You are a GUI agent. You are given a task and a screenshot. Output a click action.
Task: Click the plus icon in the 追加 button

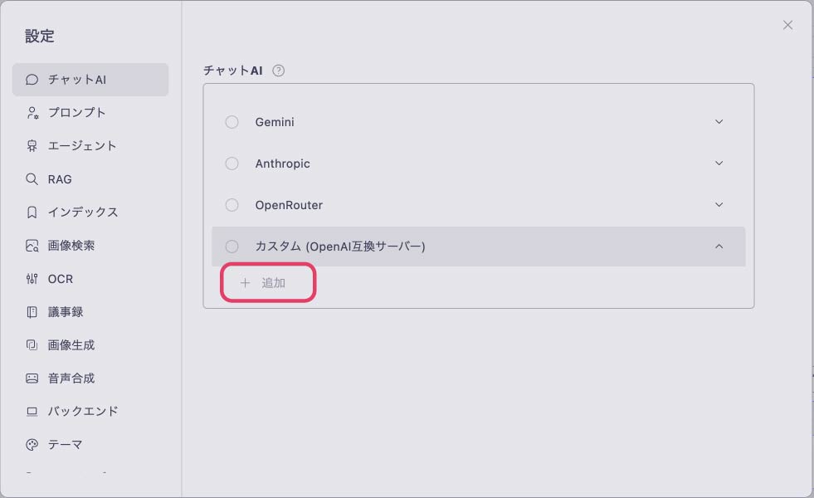(245, 282)
